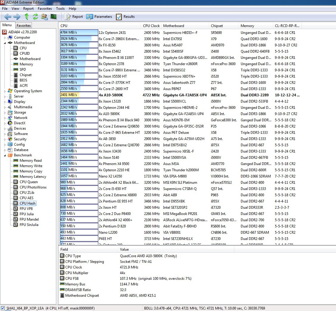Viewport: 336px width, 311px height.
Task: Switch to the Favorites tab
Action: (24, 26)
